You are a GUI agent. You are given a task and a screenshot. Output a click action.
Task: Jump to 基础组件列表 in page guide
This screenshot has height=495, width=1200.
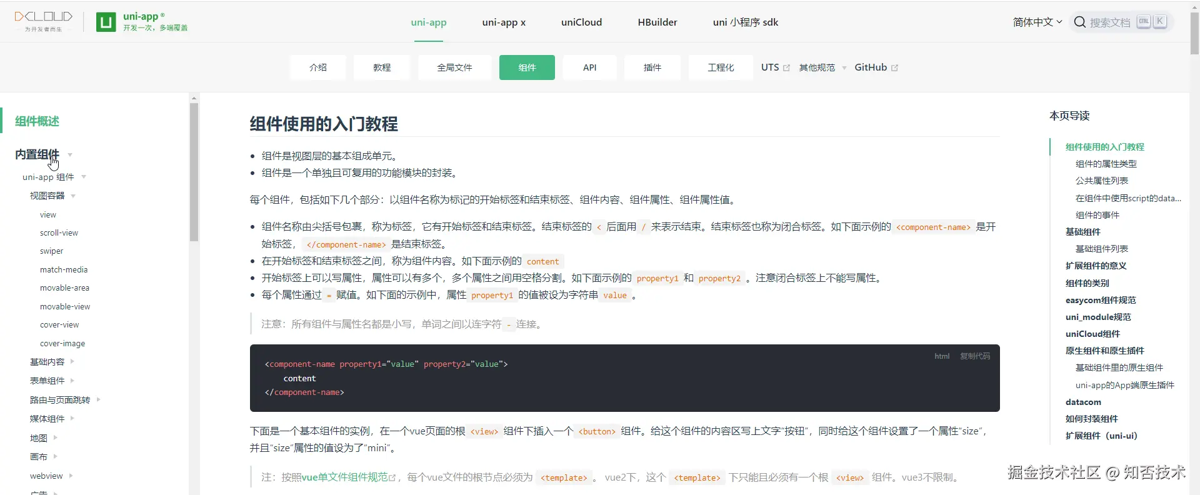coord(1102,249)
